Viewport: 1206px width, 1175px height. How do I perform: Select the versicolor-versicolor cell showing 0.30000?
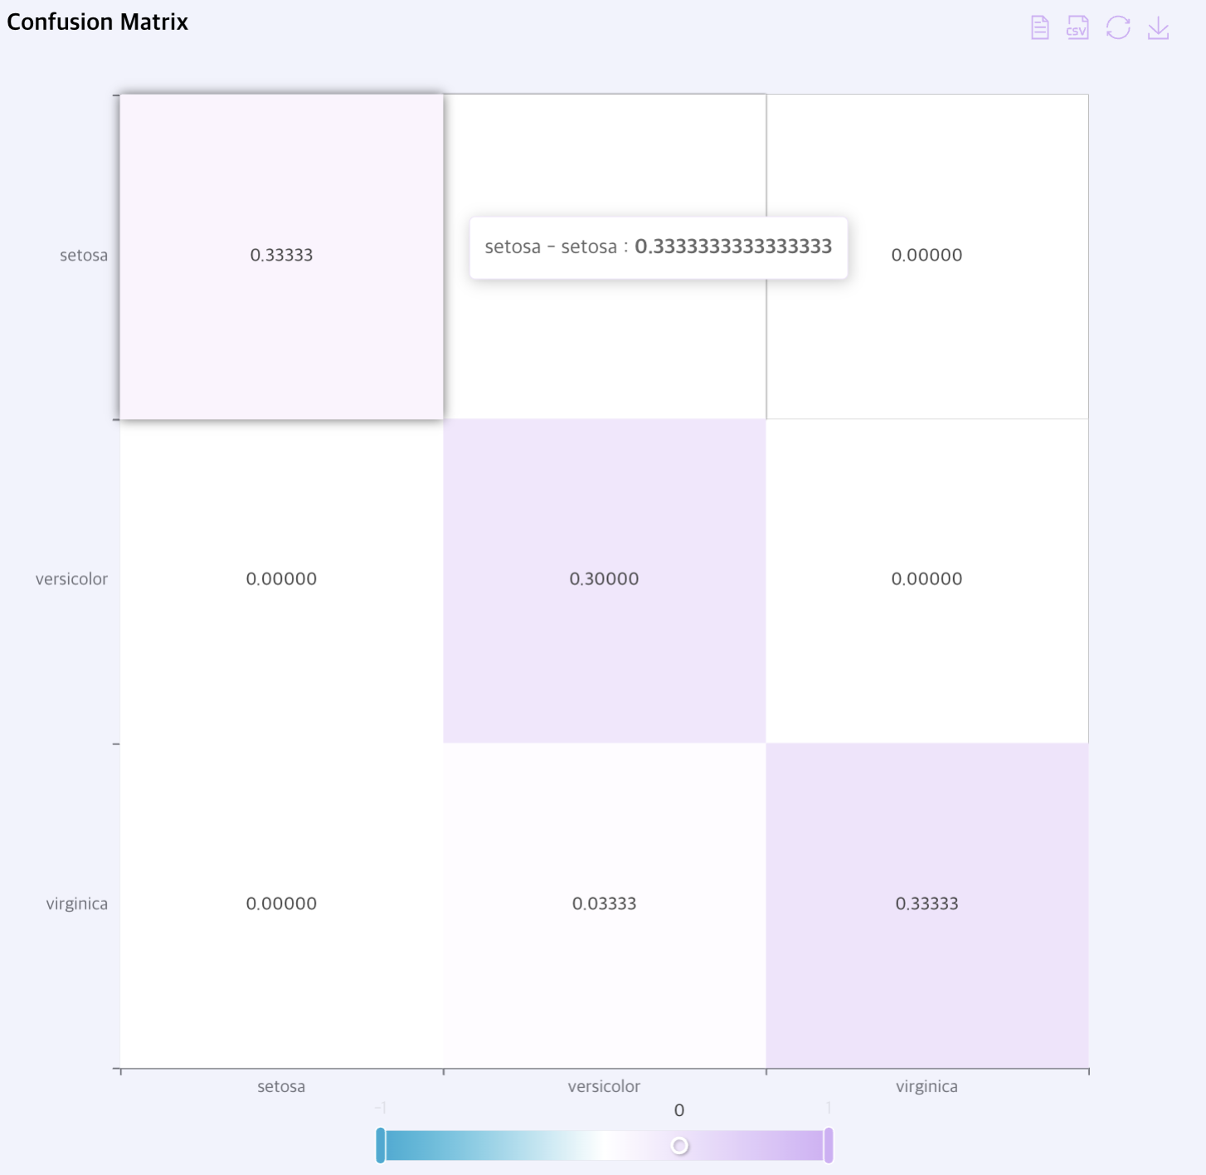[604, 579]
